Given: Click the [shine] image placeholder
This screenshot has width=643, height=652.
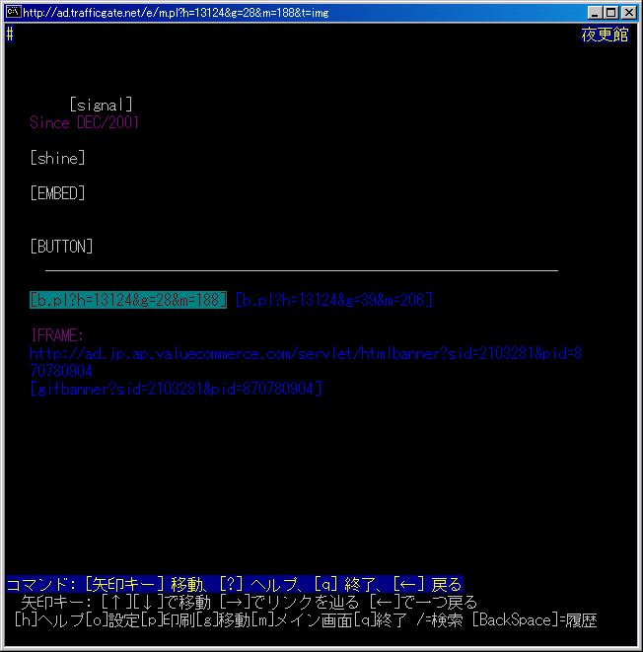Looking at the screenshot, I should click(x=57, y=158).
